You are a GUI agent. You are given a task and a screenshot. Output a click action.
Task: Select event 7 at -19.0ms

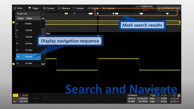pos(28,37)
